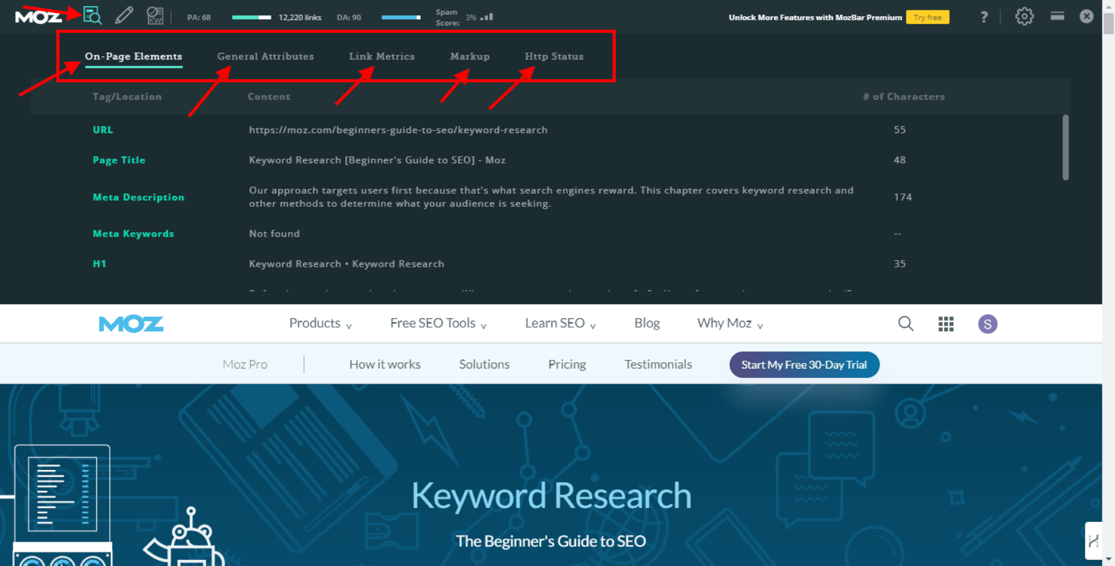Open the Moz apps grid icon
Image resolution: width=1115 pixels, height=566 pixels.
946,324
